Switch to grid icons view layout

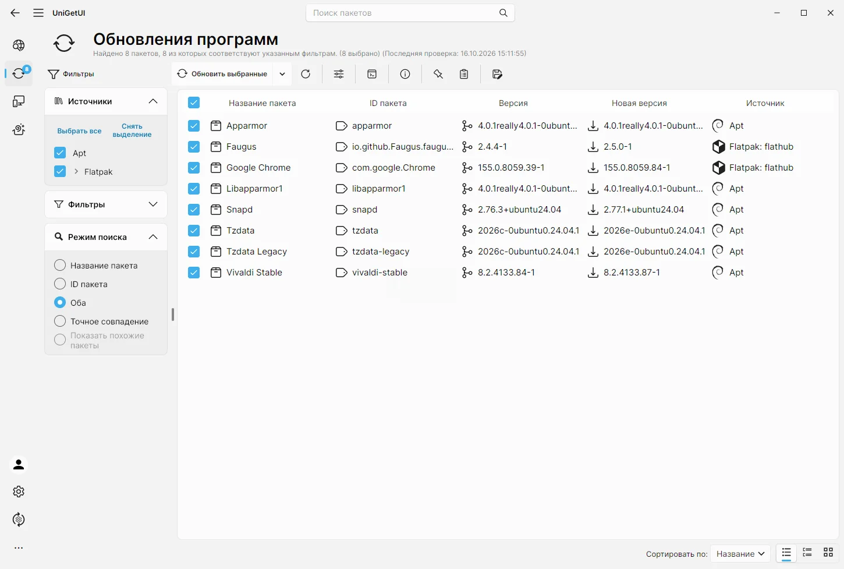tap(828, 553)
